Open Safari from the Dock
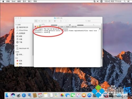This screenshot has width=132, height=99. (x=24, y=95)
